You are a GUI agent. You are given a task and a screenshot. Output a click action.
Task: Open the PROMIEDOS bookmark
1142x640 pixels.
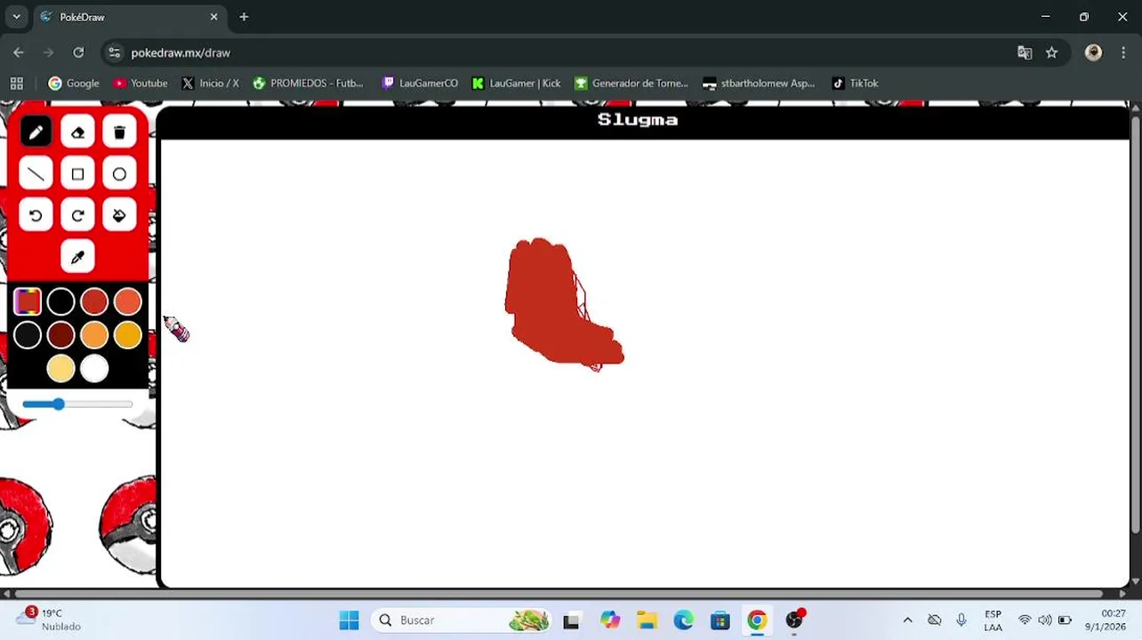(309, 84)
